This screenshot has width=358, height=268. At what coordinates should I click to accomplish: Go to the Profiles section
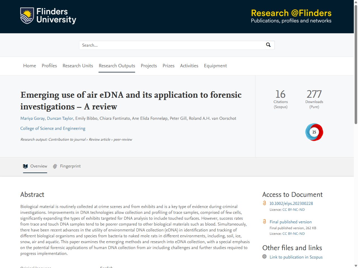(49, 66)
